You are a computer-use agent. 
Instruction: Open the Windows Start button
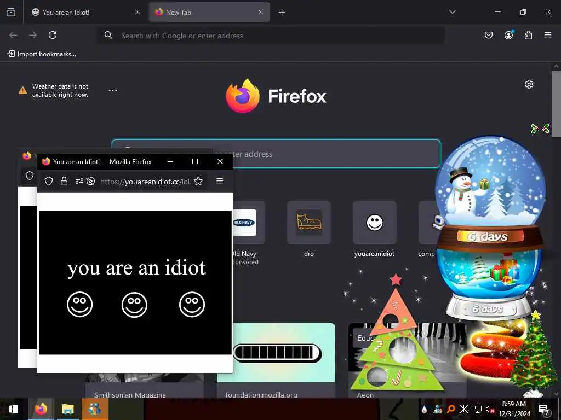13,409
